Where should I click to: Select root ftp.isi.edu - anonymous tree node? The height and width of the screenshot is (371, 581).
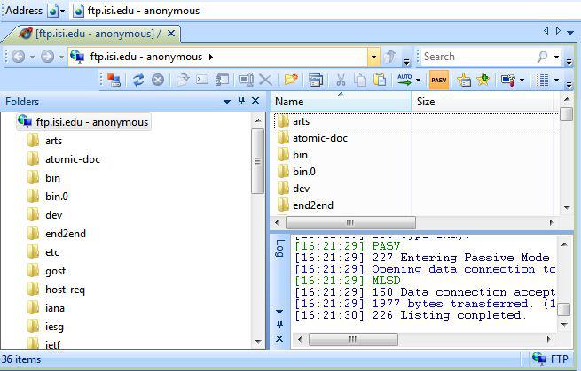(83, 122)
